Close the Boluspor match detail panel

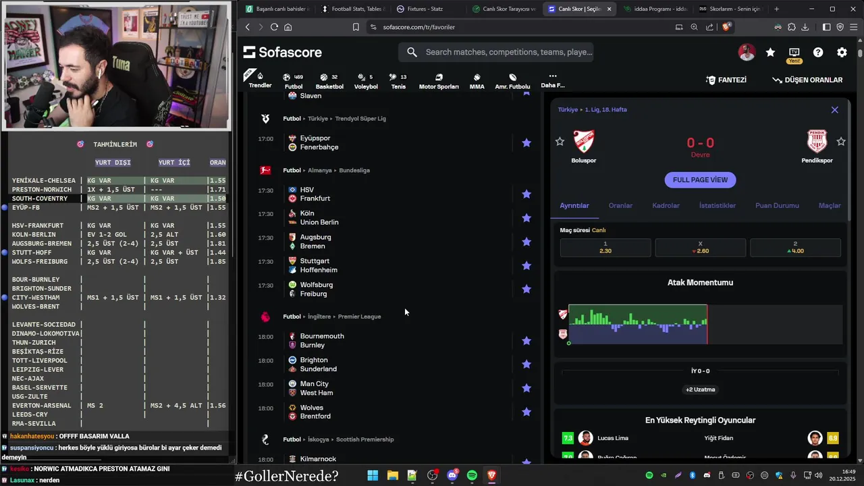point(834,109)
